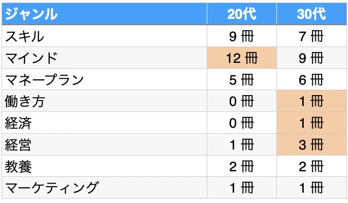Click the 経営 genre cell
The image size is (348, 203).
point(18,145)
